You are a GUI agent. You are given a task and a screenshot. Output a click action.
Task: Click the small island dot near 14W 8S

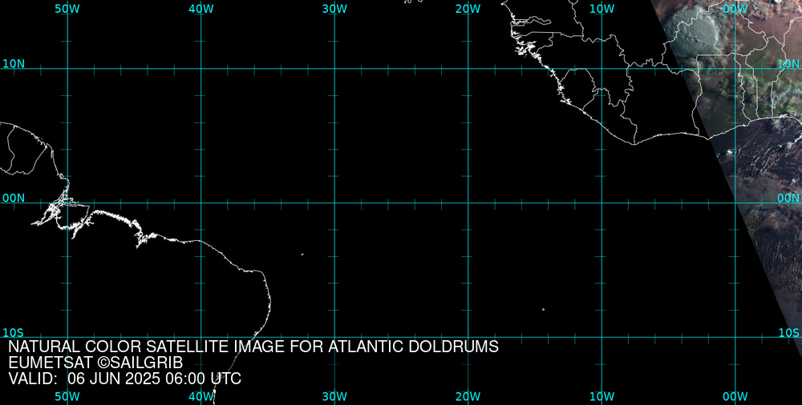click(x=543, y=309)
